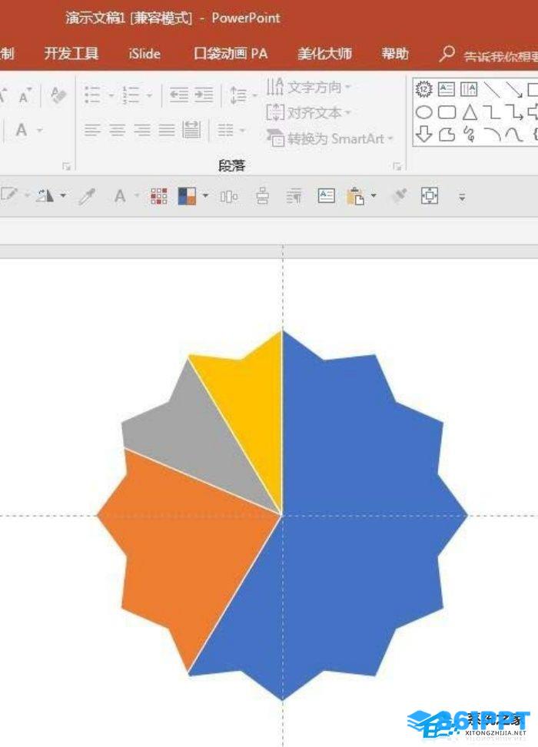Decrease the paragraph indent level
Screen dimensions: 538x747
tap(179, 95)
